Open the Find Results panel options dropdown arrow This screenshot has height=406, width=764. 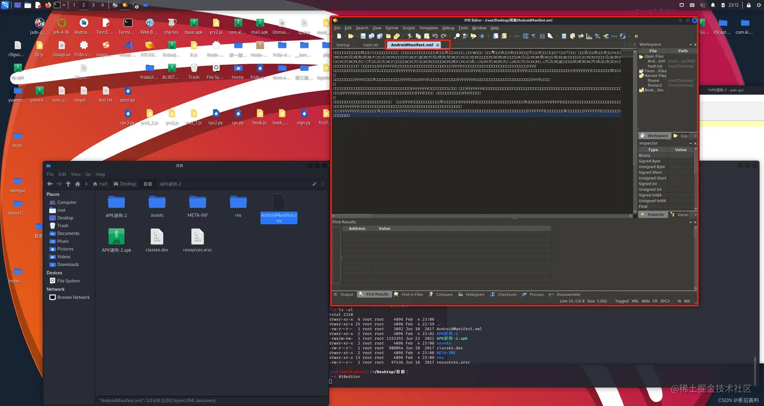[x=691, y=222]
